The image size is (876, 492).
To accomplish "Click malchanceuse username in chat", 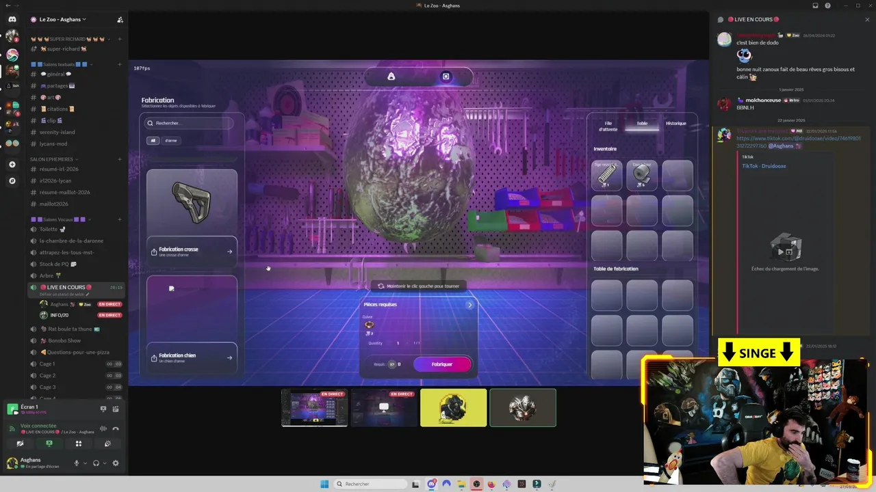I will 762,100.
